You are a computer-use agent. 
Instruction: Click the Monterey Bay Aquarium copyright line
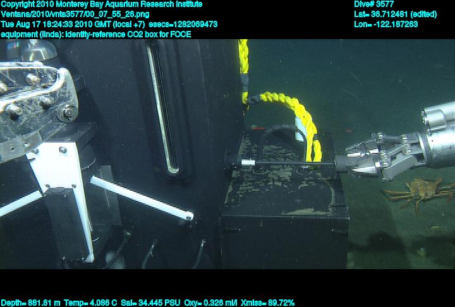pos(102,4)
